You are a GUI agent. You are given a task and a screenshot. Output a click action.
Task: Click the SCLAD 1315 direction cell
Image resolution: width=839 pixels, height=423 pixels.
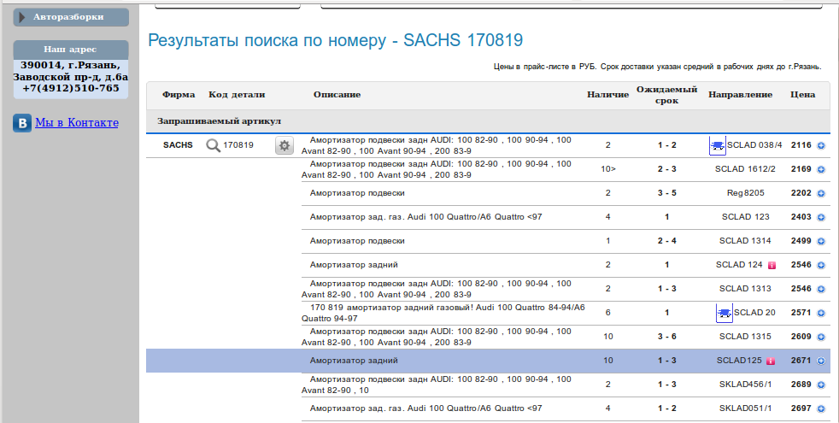[745, 336]
